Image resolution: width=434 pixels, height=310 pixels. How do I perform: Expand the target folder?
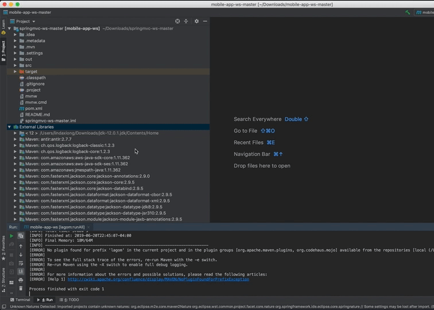pyautogui.click(x=15, y=71)
